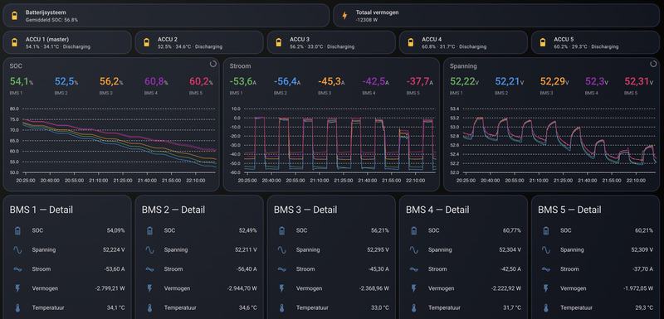Click BMS 1 Detail SOC value 54,09%
This screenshot has width=664, height=319.
coord(115,230)
